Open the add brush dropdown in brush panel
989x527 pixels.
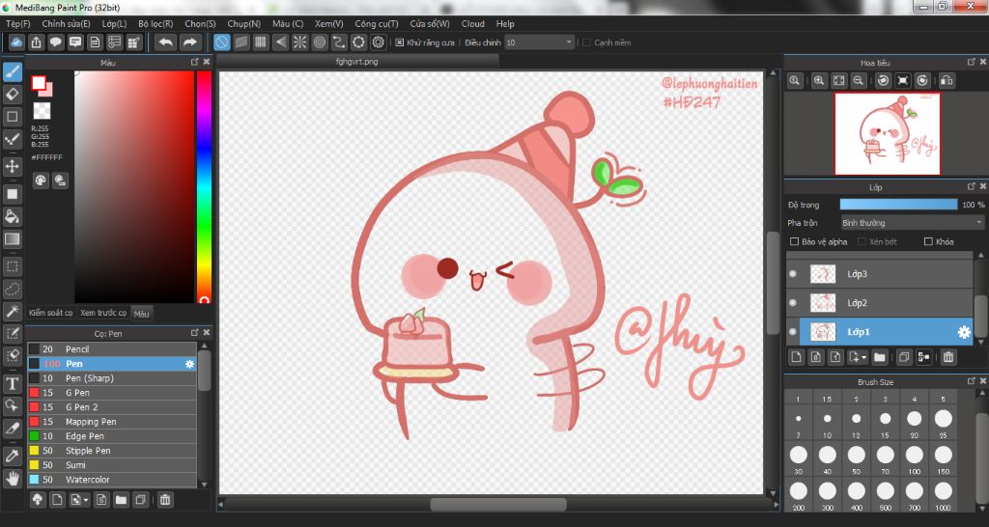(x=85, y=501)
